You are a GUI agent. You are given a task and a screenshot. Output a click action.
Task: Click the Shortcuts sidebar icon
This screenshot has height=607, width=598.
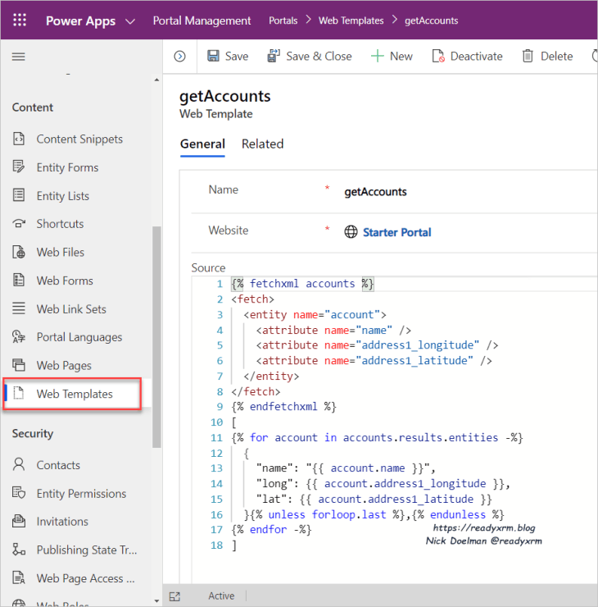(x=19, y=223)
